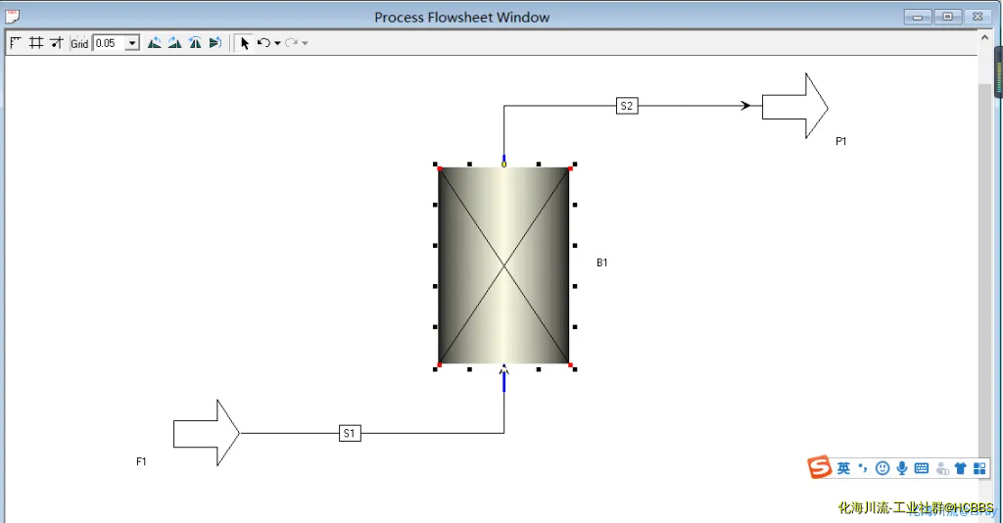Rotate the selected block clockwise
Screen dimensions: 1003x523
pyautogui.click(x=174, y=43)
